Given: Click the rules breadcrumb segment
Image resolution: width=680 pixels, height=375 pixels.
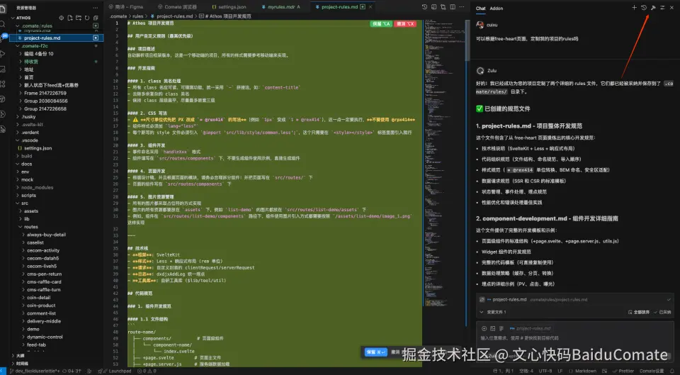Looking at the screenshot, I should pyautogui.click(x=138, y=16).
